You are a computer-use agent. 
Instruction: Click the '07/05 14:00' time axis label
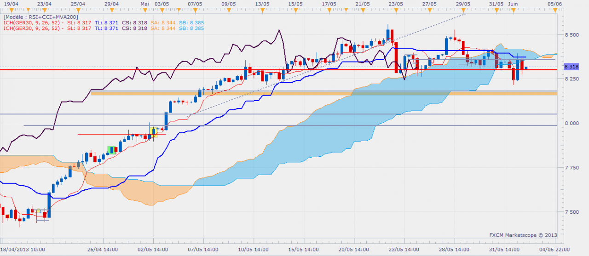pyautogui.click(x=204, y=249)
